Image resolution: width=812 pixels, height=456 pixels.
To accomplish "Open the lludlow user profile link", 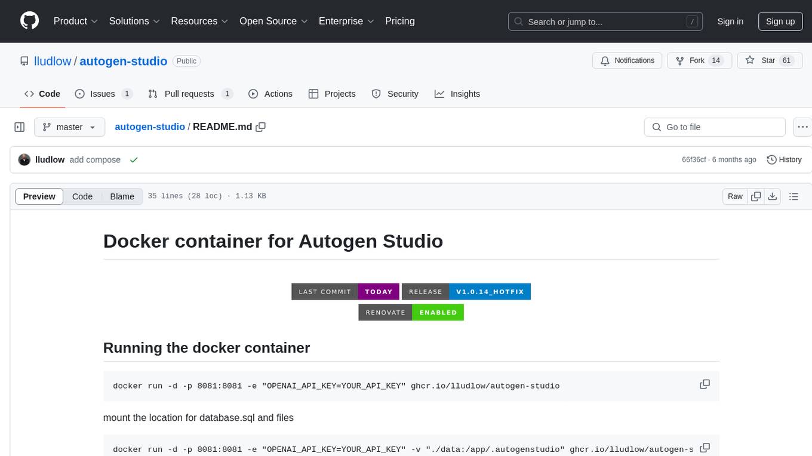I will (x=53, y=61).
